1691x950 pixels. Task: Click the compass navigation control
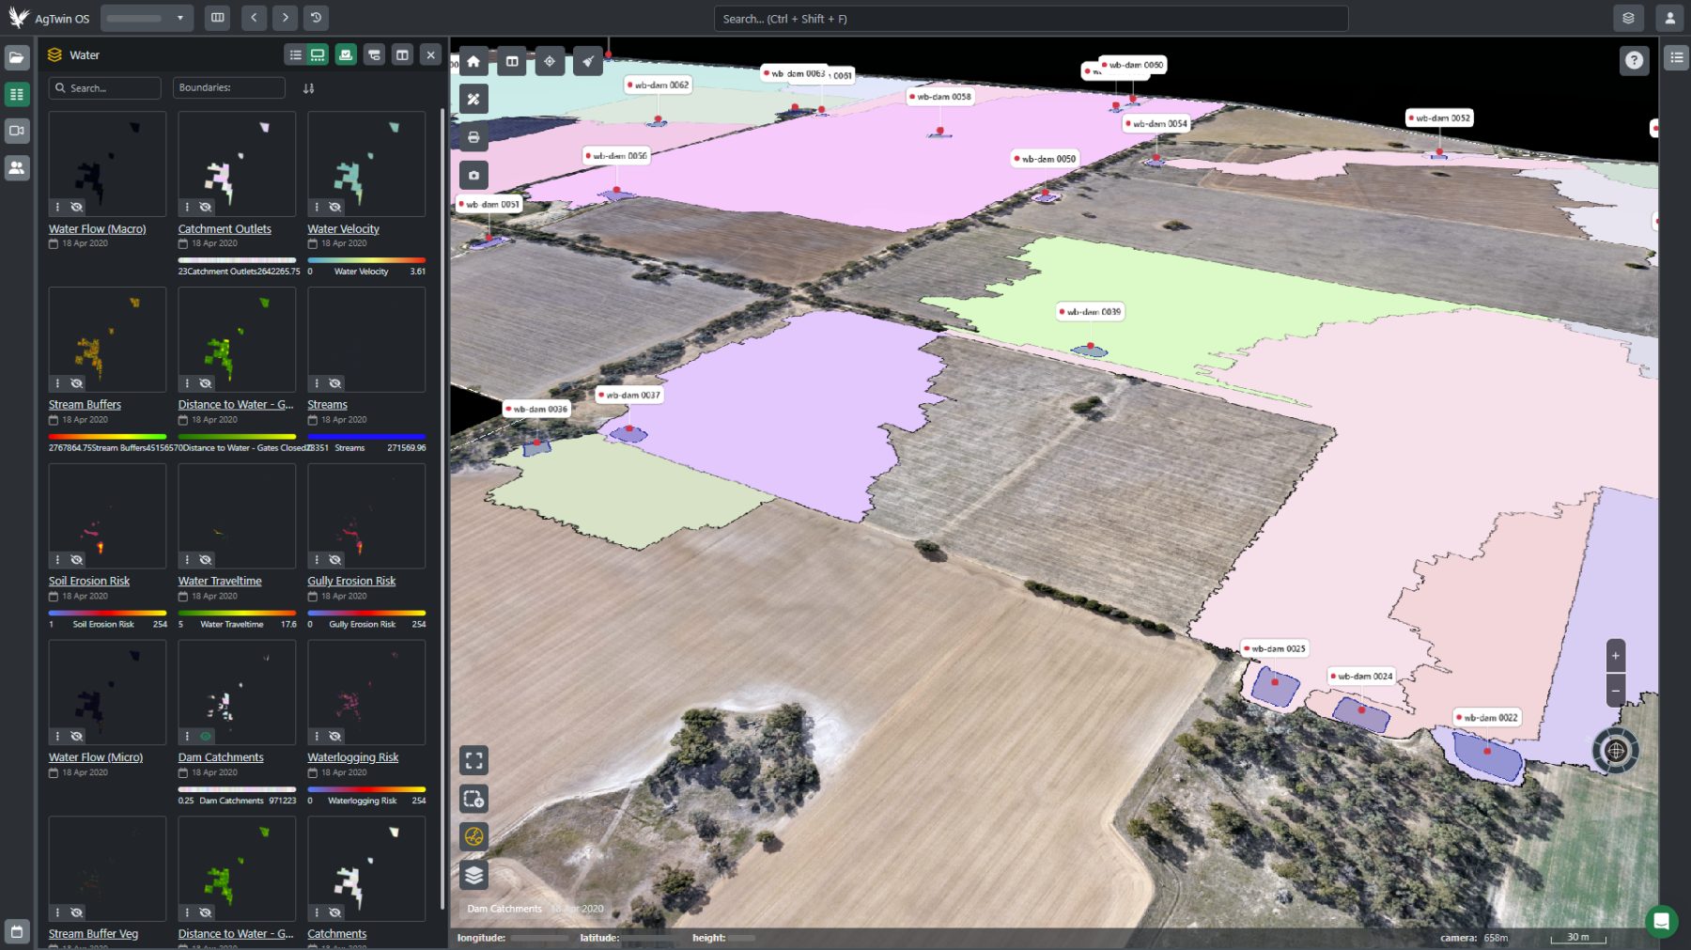(1616, 751)
